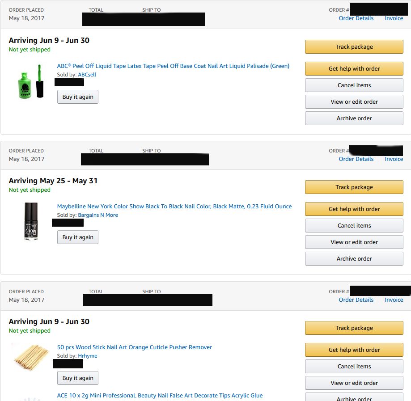The width and height of the screenshot is (411, 401).
Task: Buy the Peel Off Liquid Tape again
Action: [x=78, y=97]
